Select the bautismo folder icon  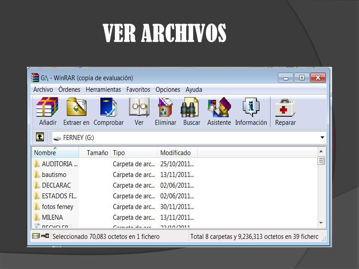click(37, 174)
